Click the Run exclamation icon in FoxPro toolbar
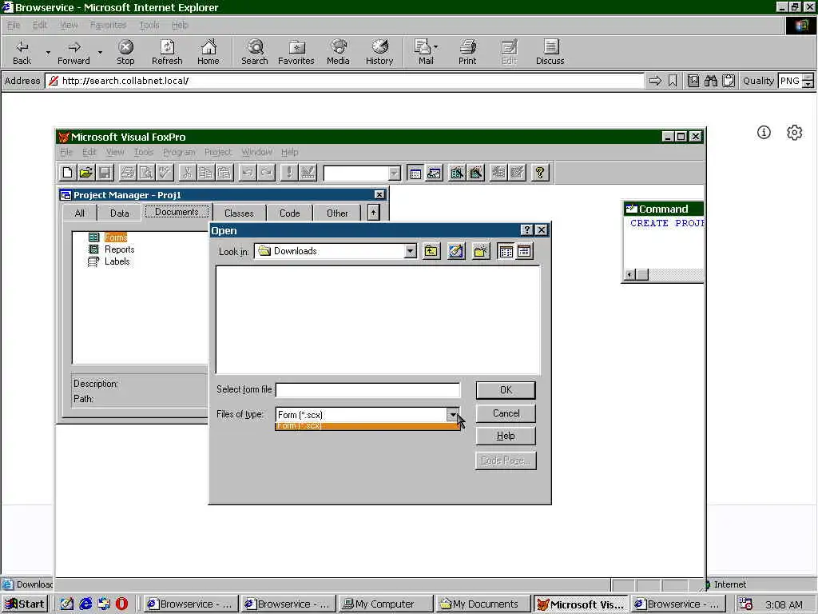 pyautogui.click(x=288, y=173)
